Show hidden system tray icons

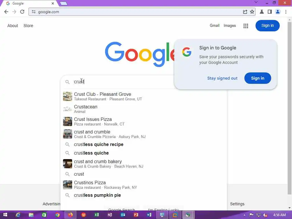[x=244, y=215]
